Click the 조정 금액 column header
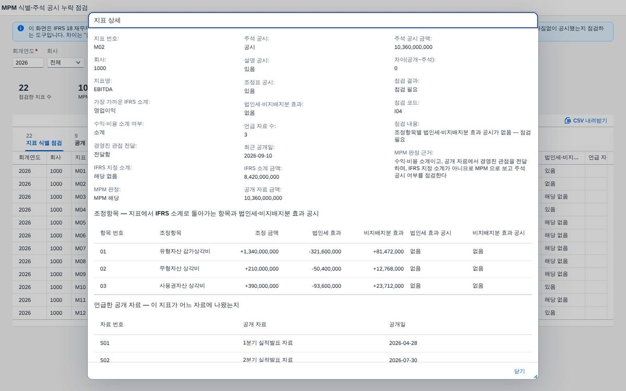 (267, 233)
